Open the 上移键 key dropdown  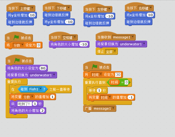[27, 8]
